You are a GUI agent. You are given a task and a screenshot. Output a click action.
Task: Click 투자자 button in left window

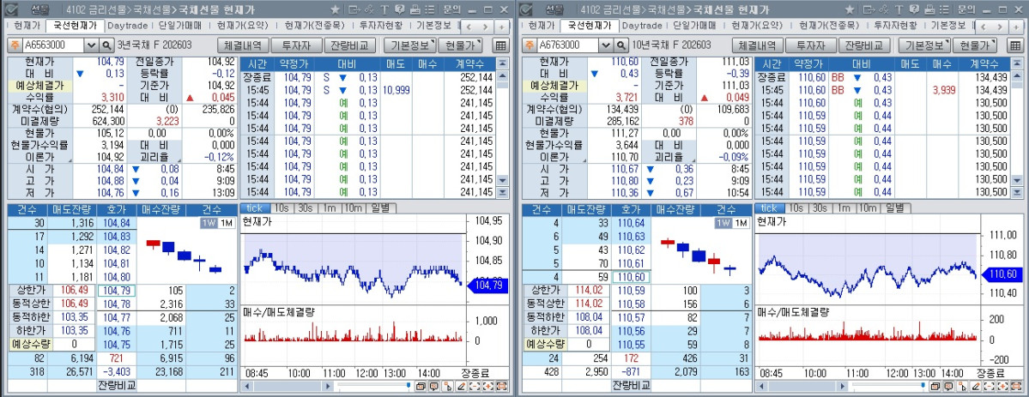click(297, 45)
